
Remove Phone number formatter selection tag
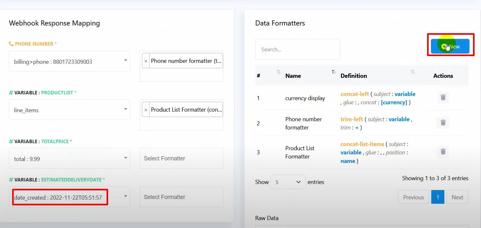coord(146,61)
